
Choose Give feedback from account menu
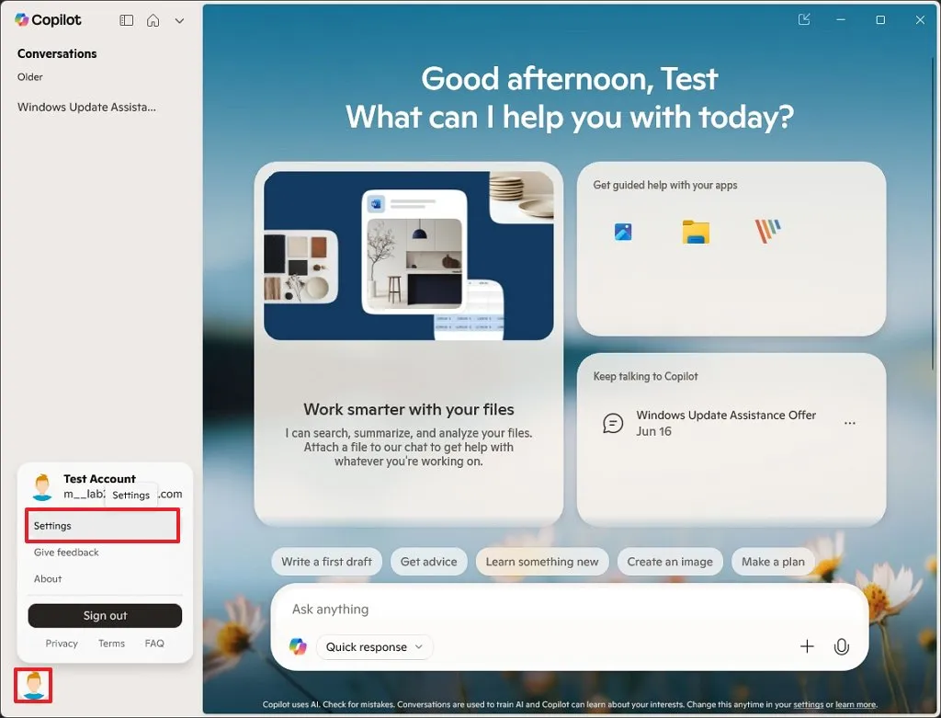click(x=66, y=553)
